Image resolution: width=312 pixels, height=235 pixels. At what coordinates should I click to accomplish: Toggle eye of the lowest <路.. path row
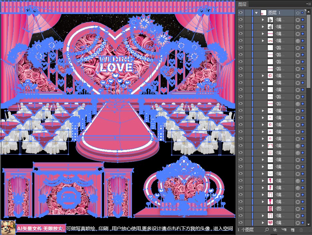[x=241, y=103]
